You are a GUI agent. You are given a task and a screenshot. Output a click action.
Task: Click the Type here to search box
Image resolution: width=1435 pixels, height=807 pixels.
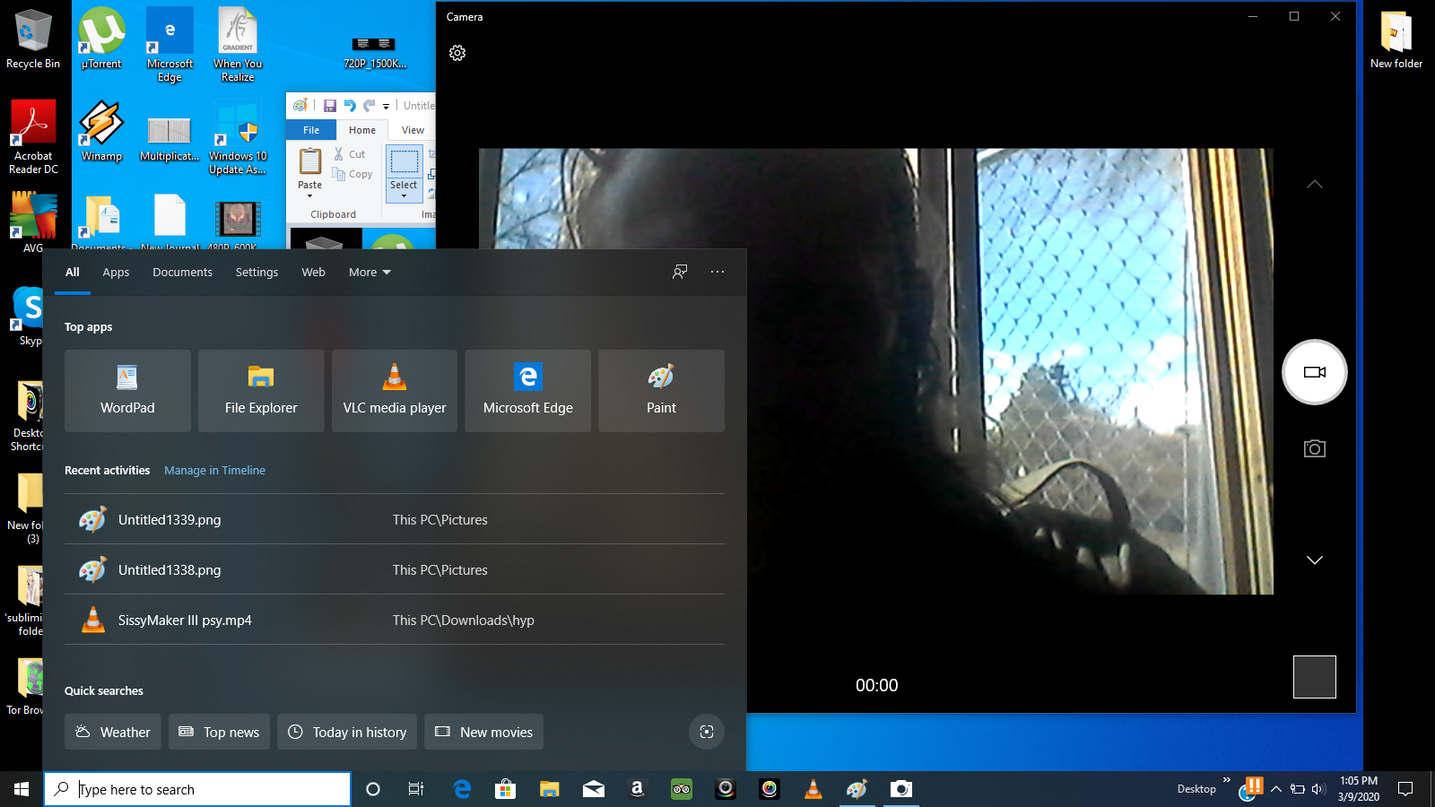(197, 789)
